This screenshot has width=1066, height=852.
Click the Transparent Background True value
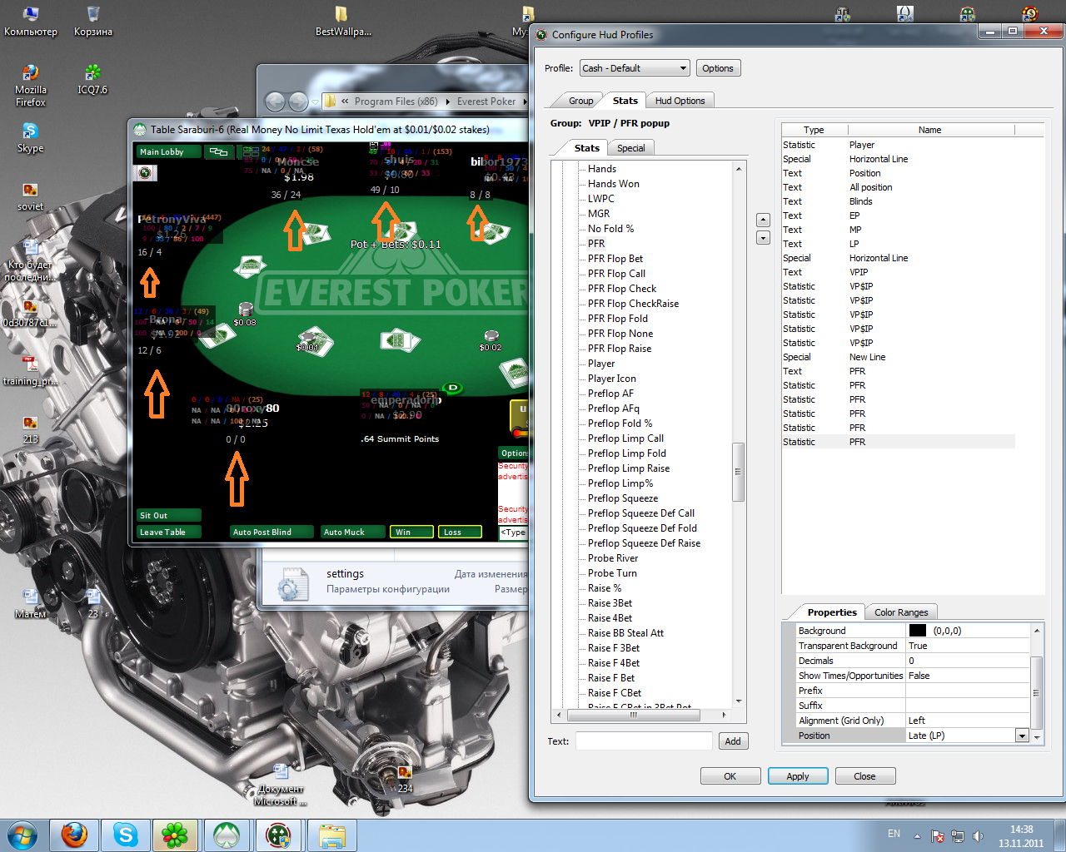(968, 646)
